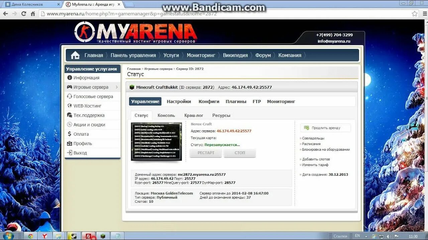The image size is (428, 240).
Task: Open Информация in sidebar
Action: 86,78
